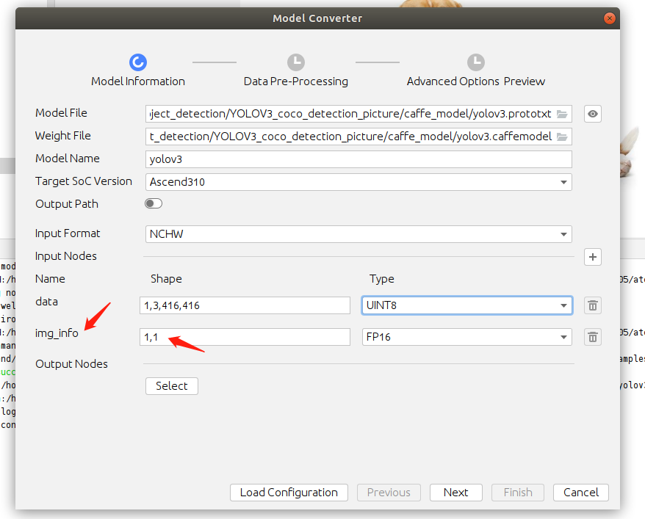Delete the img_info input node
The image size is (645, 519).
point(593,337)
